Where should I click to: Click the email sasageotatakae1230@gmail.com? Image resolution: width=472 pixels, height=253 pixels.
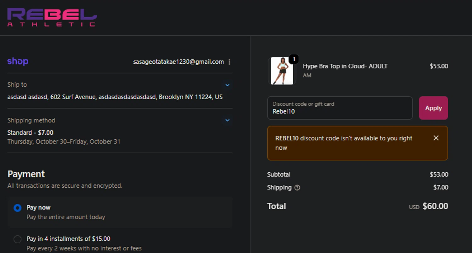pyautogui.click(x=178, y=62)
